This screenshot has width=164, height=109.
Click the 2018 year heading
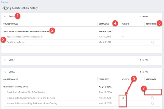point(12,16)
